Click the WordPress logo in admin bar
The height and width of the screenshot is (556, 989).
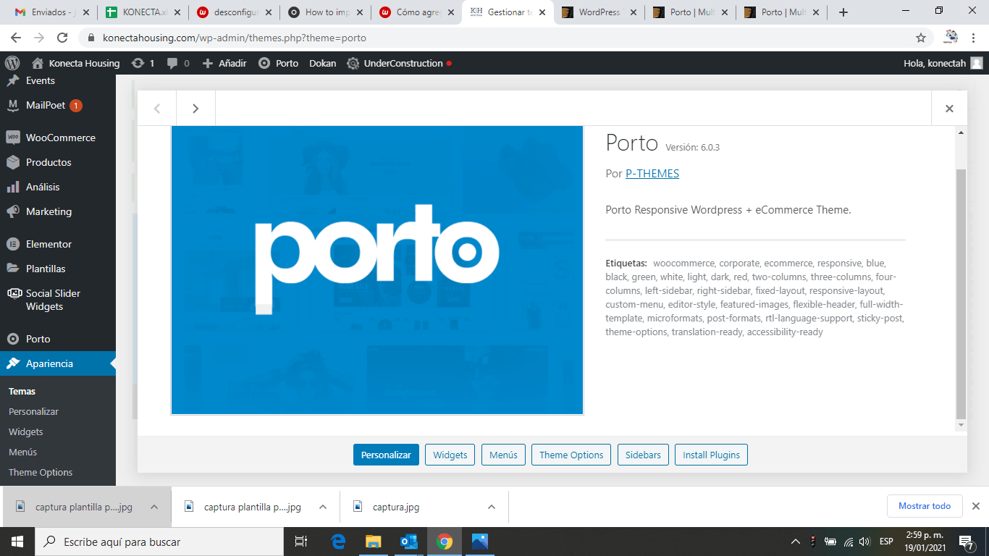[x=12, y=63]
